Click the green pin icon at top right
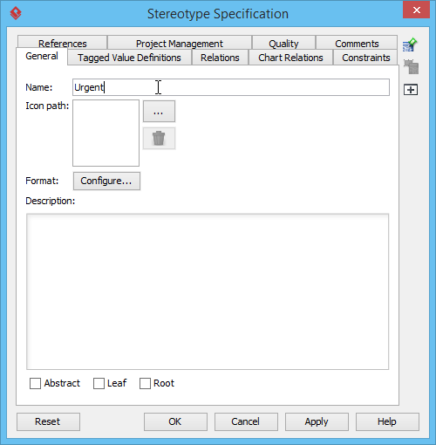This screenshot has height=445, width=436. [410, 44]
